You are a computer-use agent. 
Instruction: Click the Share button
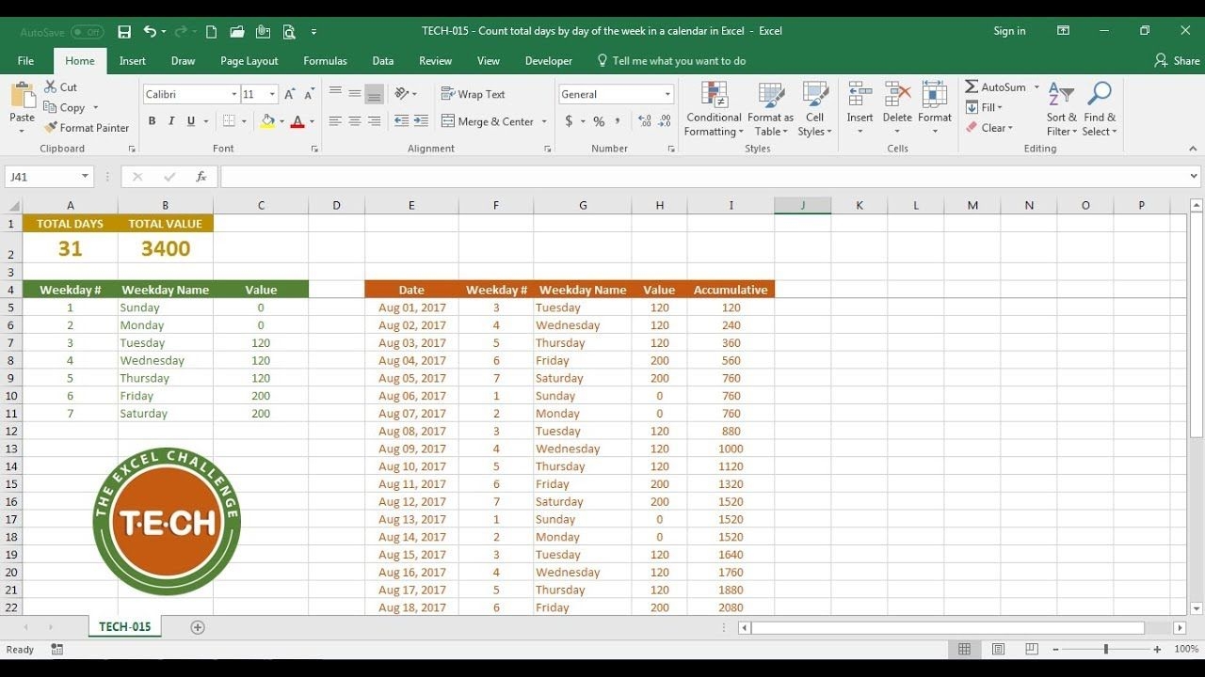click(1178, 61)
